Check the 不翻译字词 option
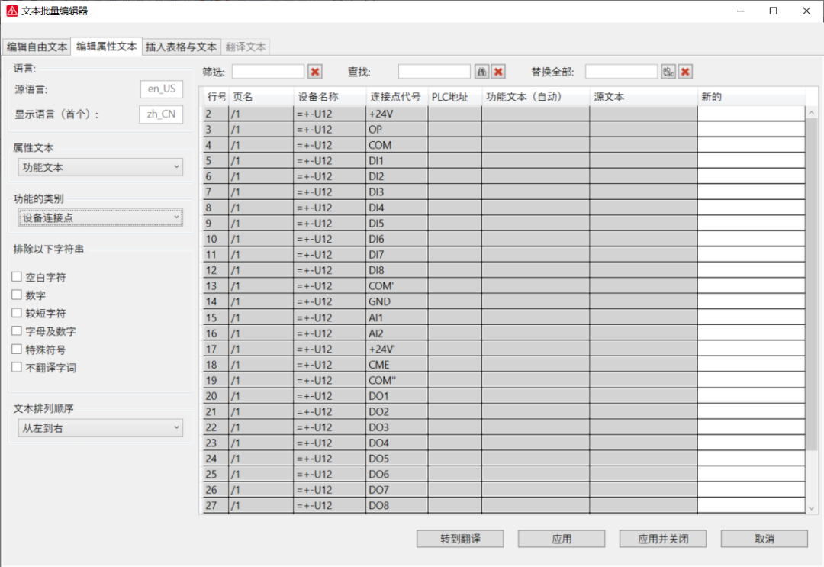The image size is (824, 567). click(17, 367)
